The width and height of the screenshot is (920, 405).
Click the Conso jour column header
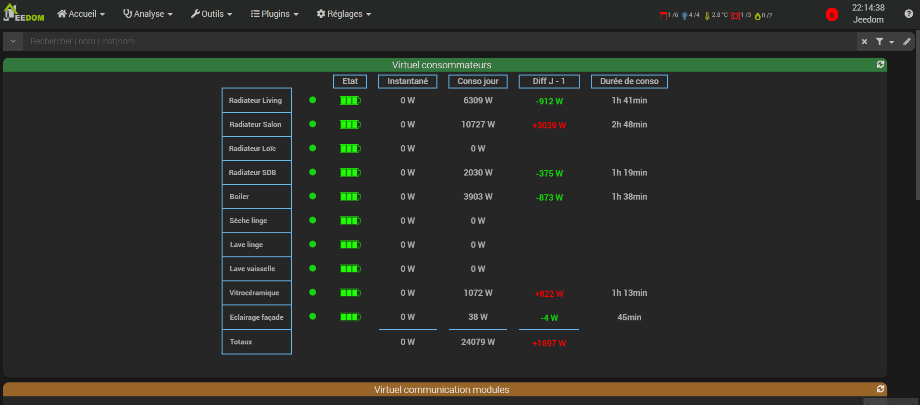(x=478, y=81)
